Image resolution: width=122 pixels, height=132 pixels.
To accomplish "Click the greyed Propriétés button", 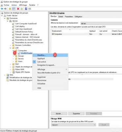I will [94, 114].
